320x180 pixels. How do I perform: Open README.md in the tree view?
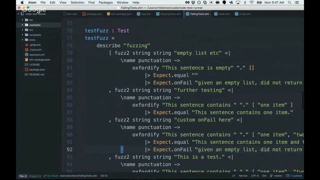(36, 74)
